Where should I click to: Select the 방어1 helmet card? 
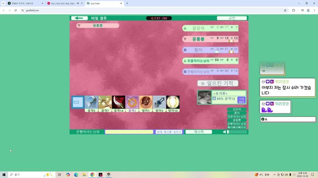pos(146,103)
